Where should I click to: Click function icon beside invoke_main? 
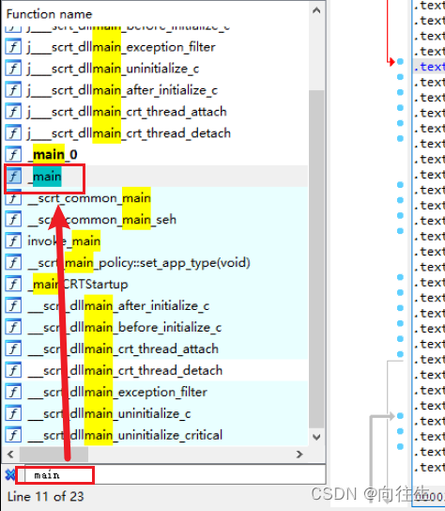13,240
